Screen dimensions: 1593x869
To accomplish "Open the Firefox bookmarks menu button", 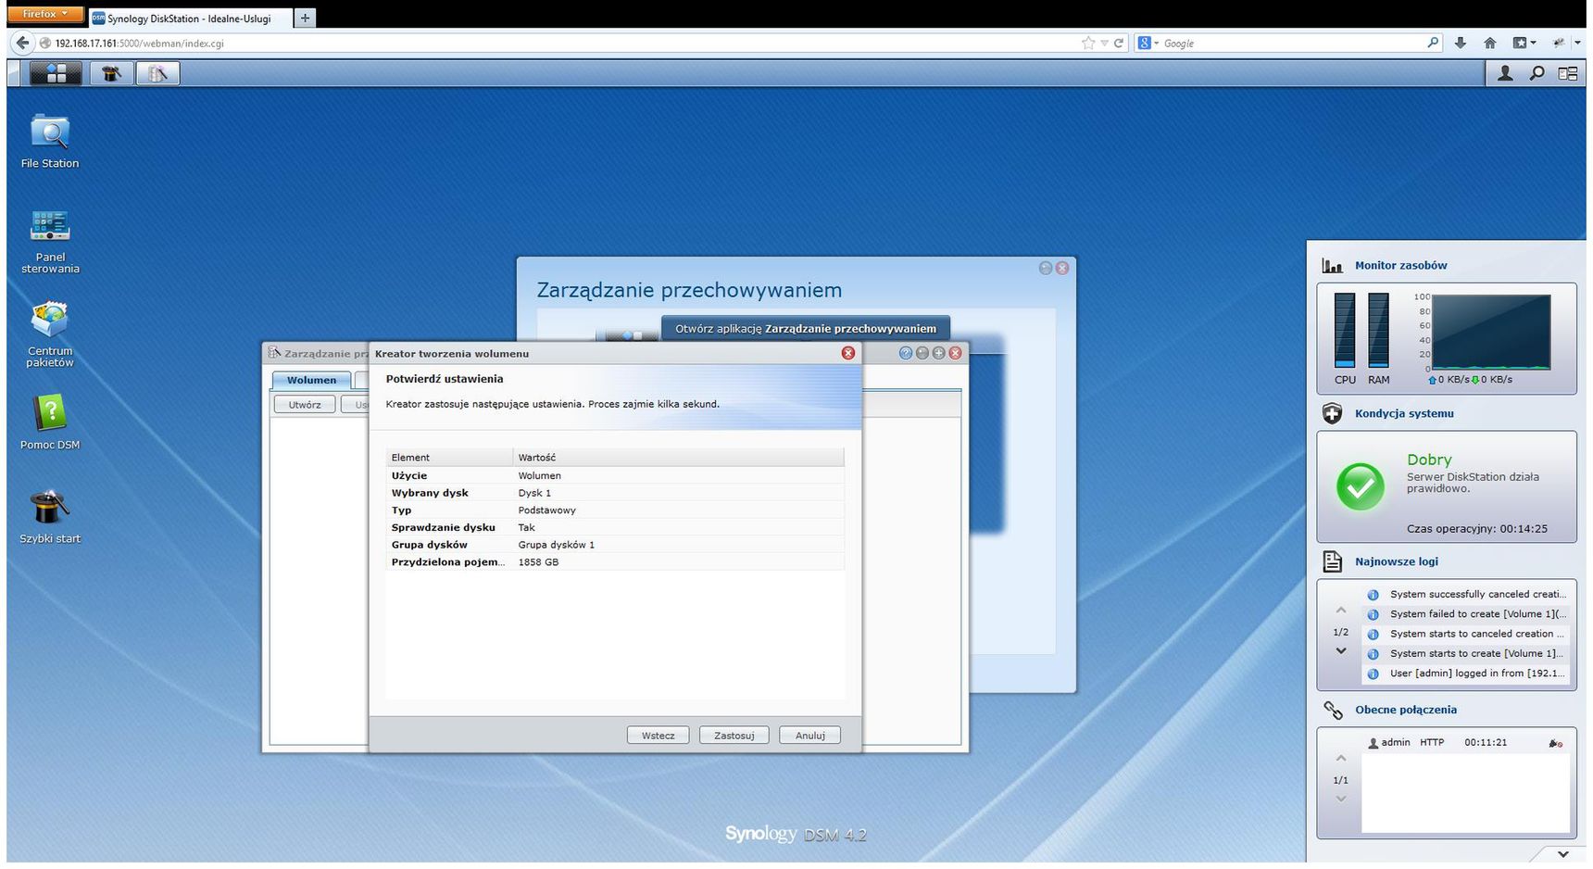I will [1524, 43].
